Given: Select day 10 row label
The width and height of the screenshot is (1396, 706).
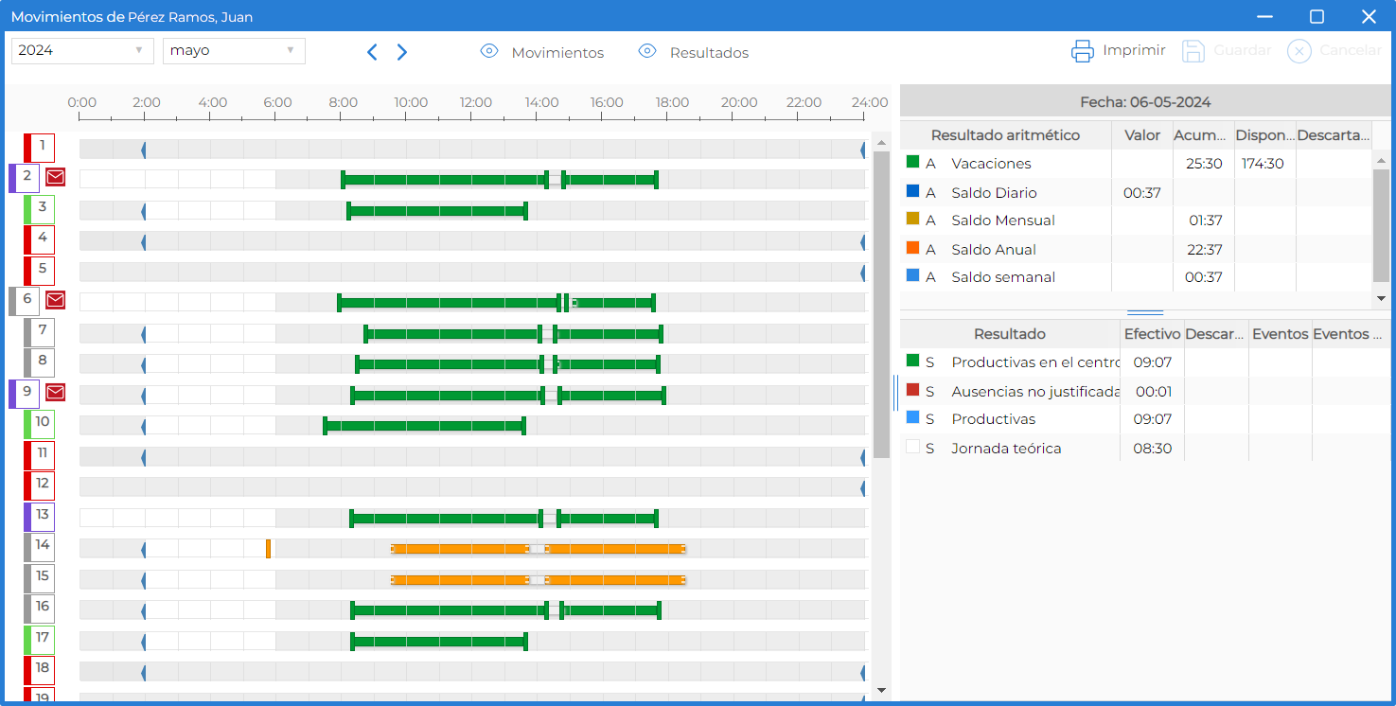Looking at the screenshot, I should tap(40, 423).
